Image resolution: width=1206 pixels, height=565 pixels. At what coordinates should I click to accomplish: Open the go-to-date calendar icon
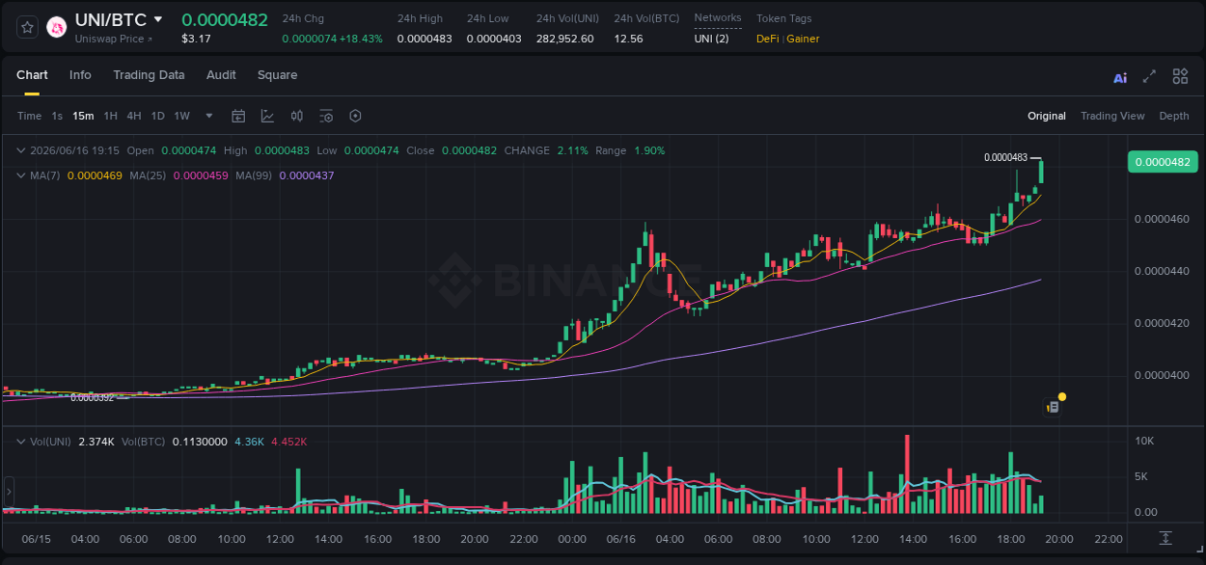click(238, 116)
